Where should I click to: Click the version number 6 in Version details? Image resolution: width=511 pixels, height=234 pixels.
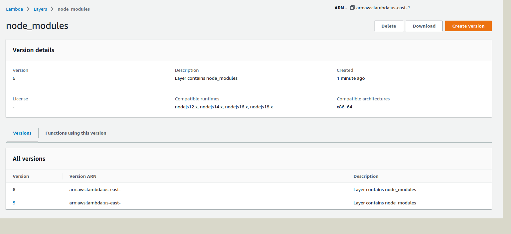point(14,78)
